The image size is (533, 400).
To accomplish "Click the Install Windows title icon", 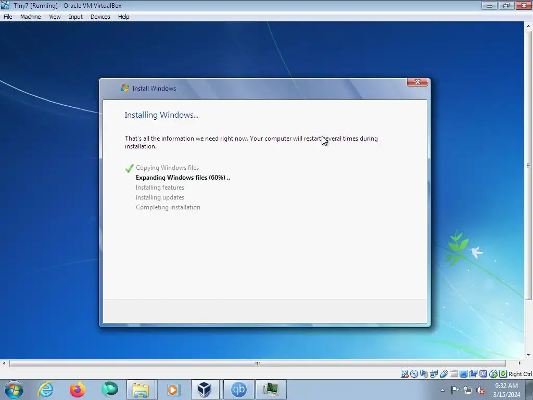I will coord(125,88).
